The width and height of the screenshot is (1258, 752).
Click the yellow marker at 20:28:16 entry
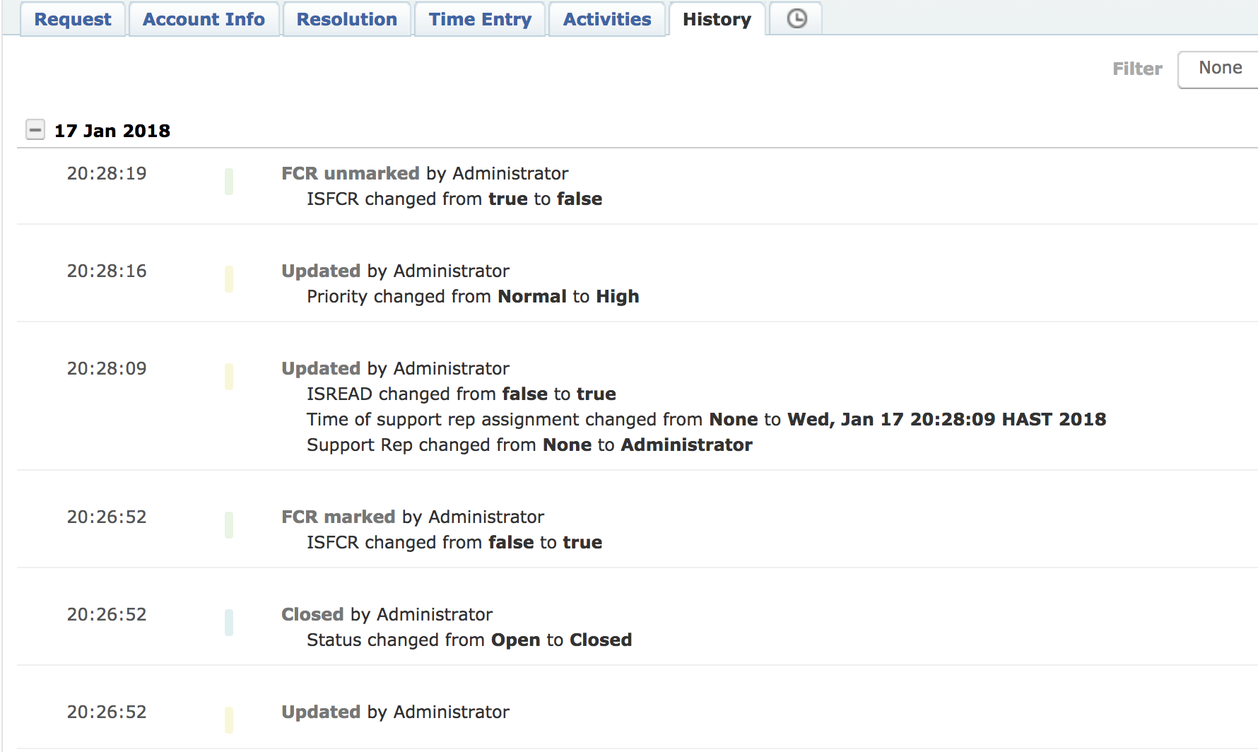[x=229, y=279]
